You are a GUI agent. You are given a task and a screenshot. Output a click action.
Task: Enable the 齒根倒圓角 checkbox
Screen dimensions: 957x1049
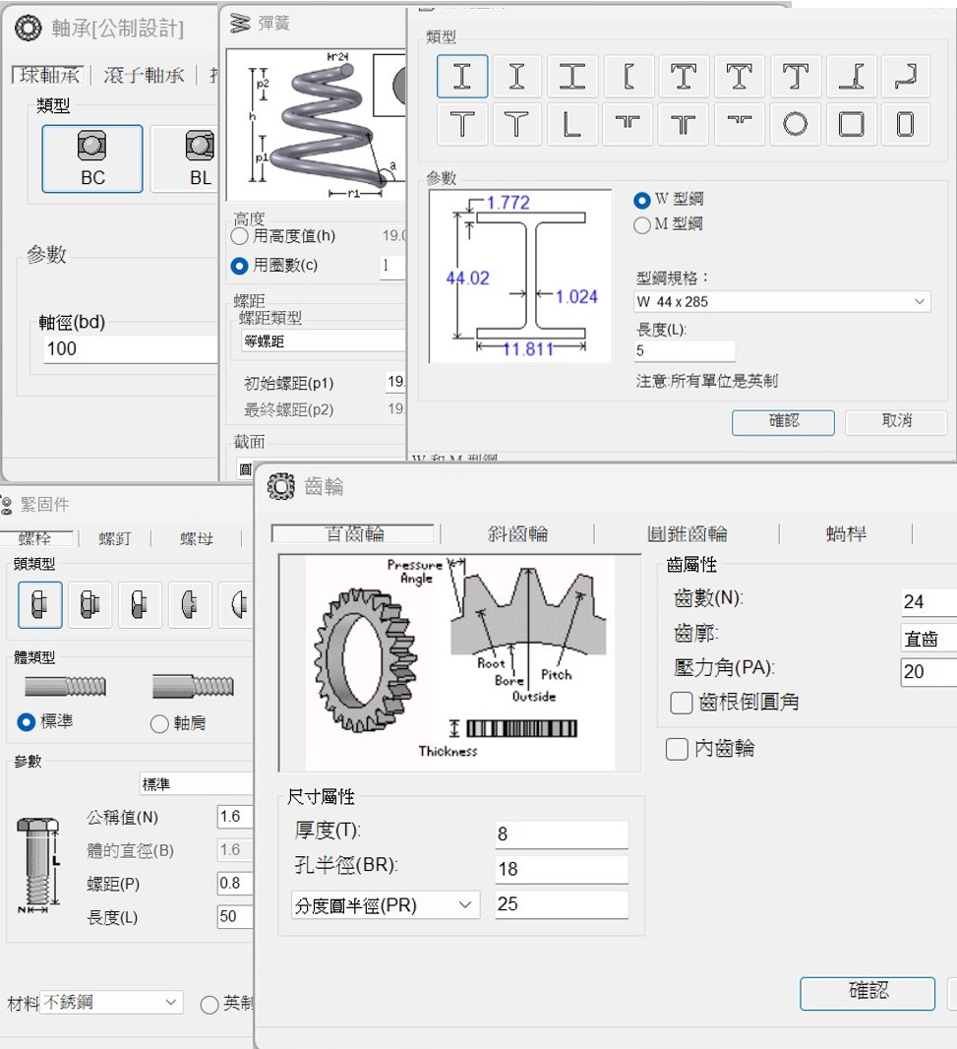(681, 703)
